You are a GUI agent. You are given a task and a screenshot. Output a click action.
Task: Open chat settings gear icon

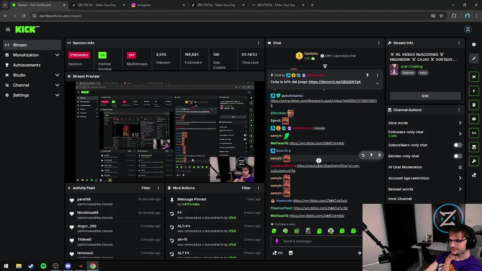[360, 253]
